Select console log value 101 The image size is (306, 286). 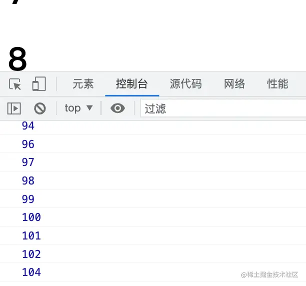click(31, 235)
